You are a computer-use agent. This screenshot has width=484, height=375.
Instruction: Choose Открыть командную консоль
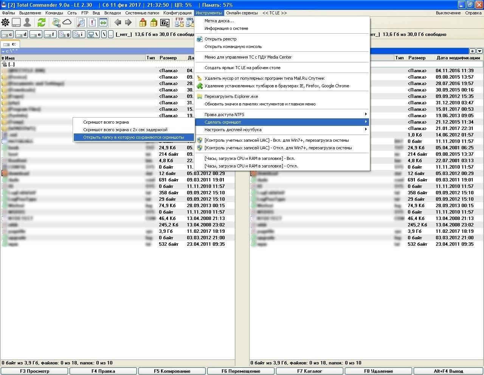click(282, 46)
